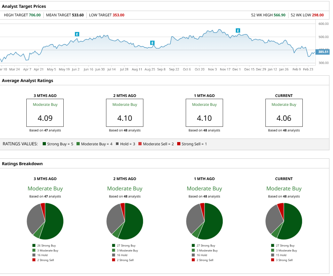Click the earnings E marker near Jun 2
333x276 pixels.
pyautogui.click(x=77, y=34)
